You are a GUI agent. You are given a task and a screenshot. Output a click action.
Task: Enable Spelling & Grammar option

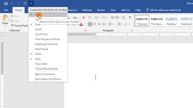coord(48,44)
